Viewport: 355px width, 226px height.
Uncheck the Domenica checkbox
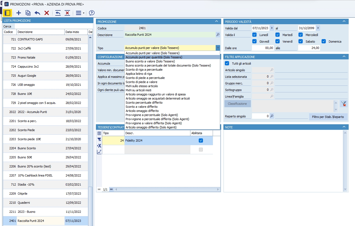[324, 42]
